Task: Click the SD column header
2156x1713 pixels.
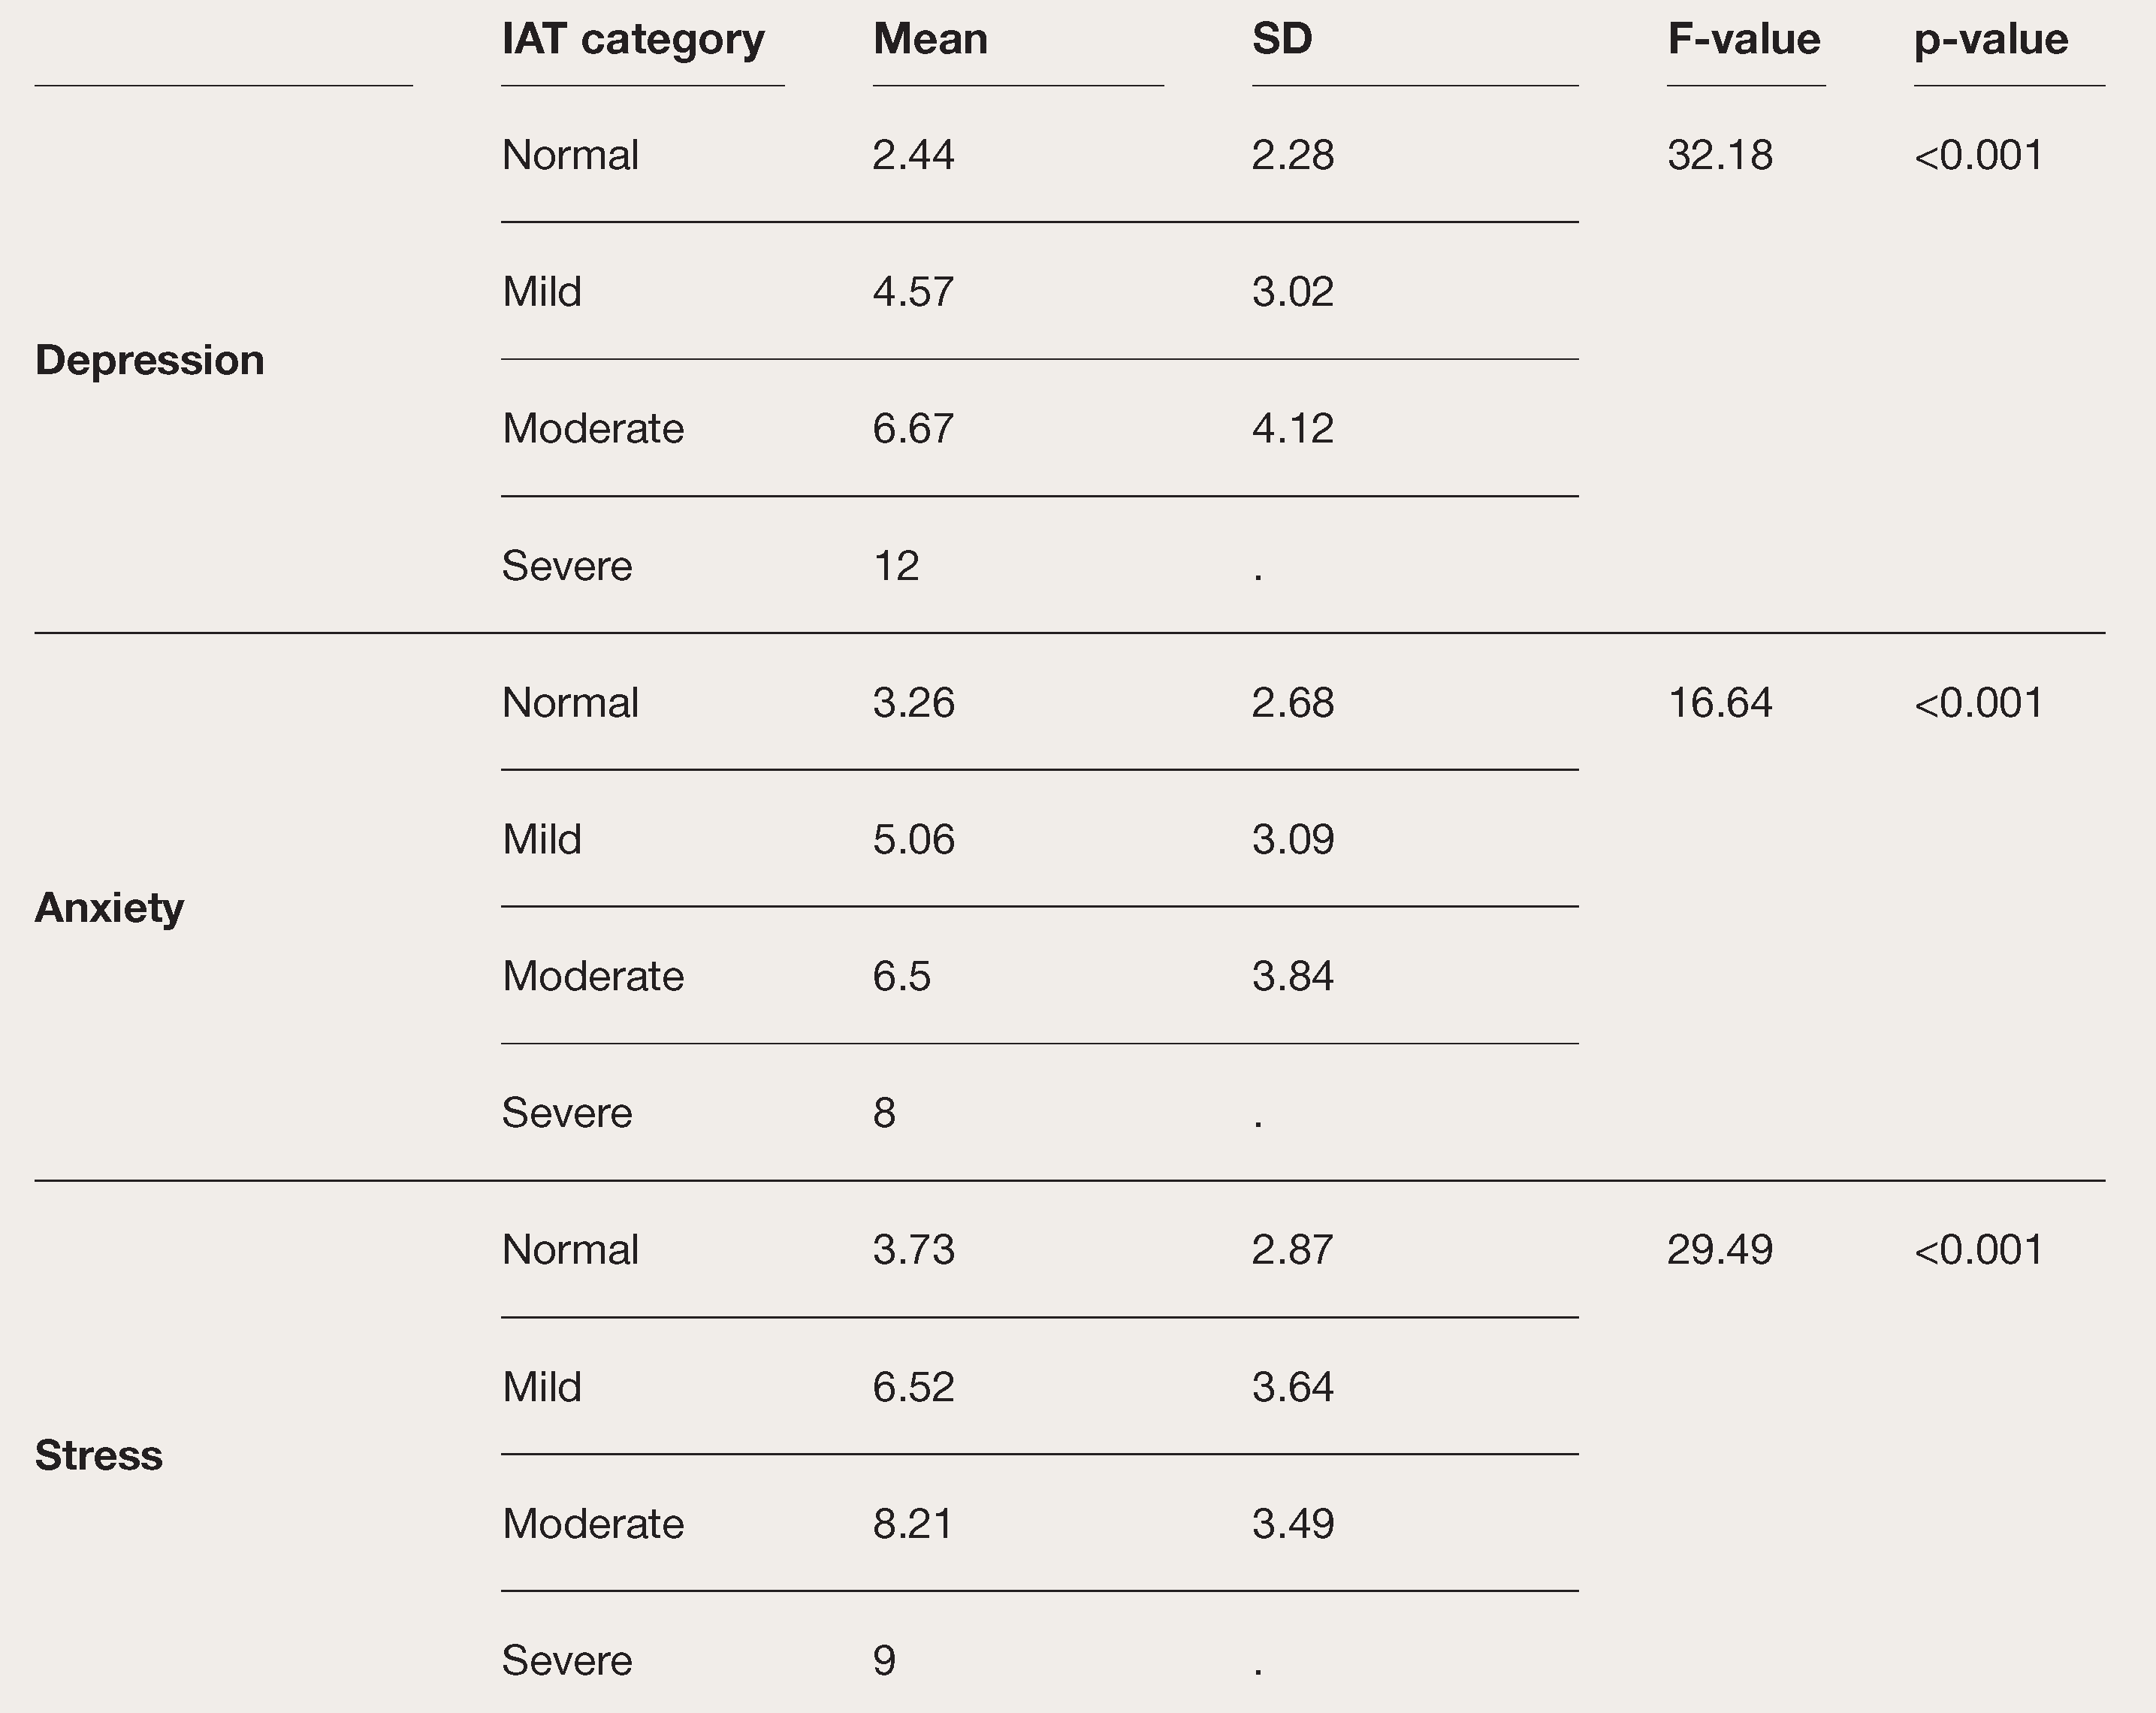Action: pyautogui.click(x=1282, y=39)
